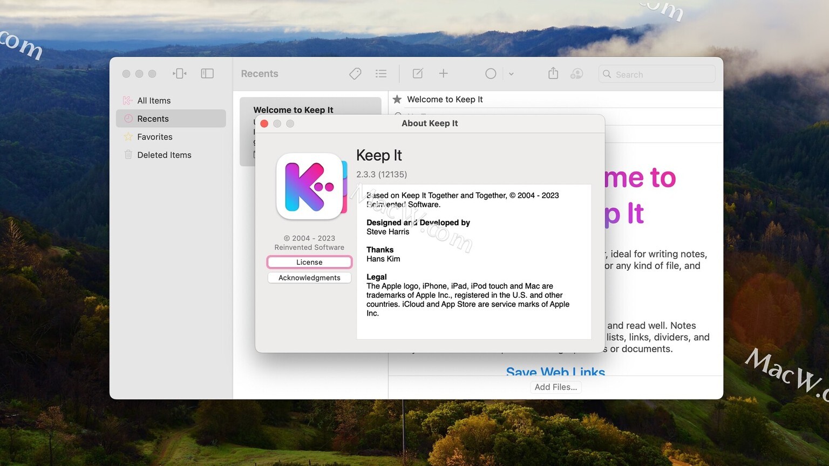Click the compact mode window icon
The width and height of the screenshot is (829, 466).
click(x=180, y=73)
